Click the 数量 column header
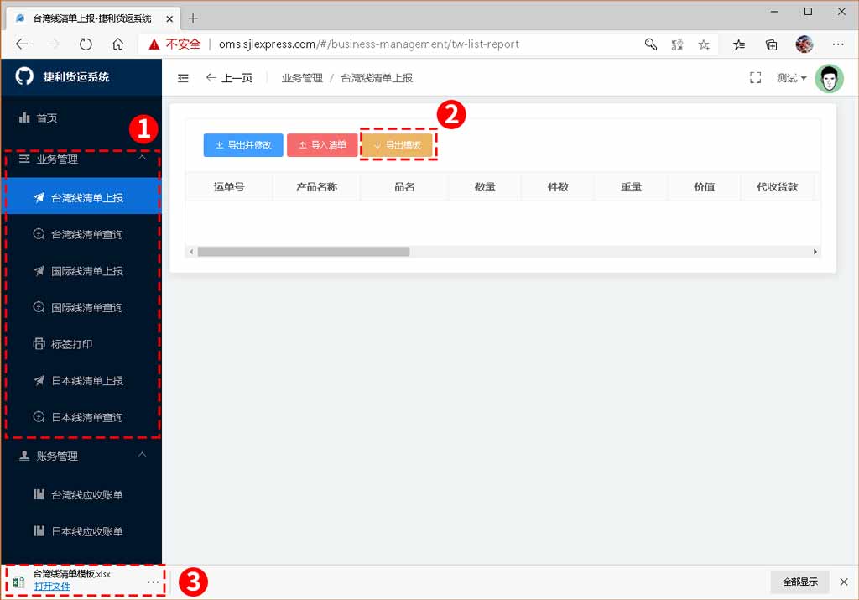Image resolution: width=859 pixels, height=600 pixels. [x=485, y=187]
